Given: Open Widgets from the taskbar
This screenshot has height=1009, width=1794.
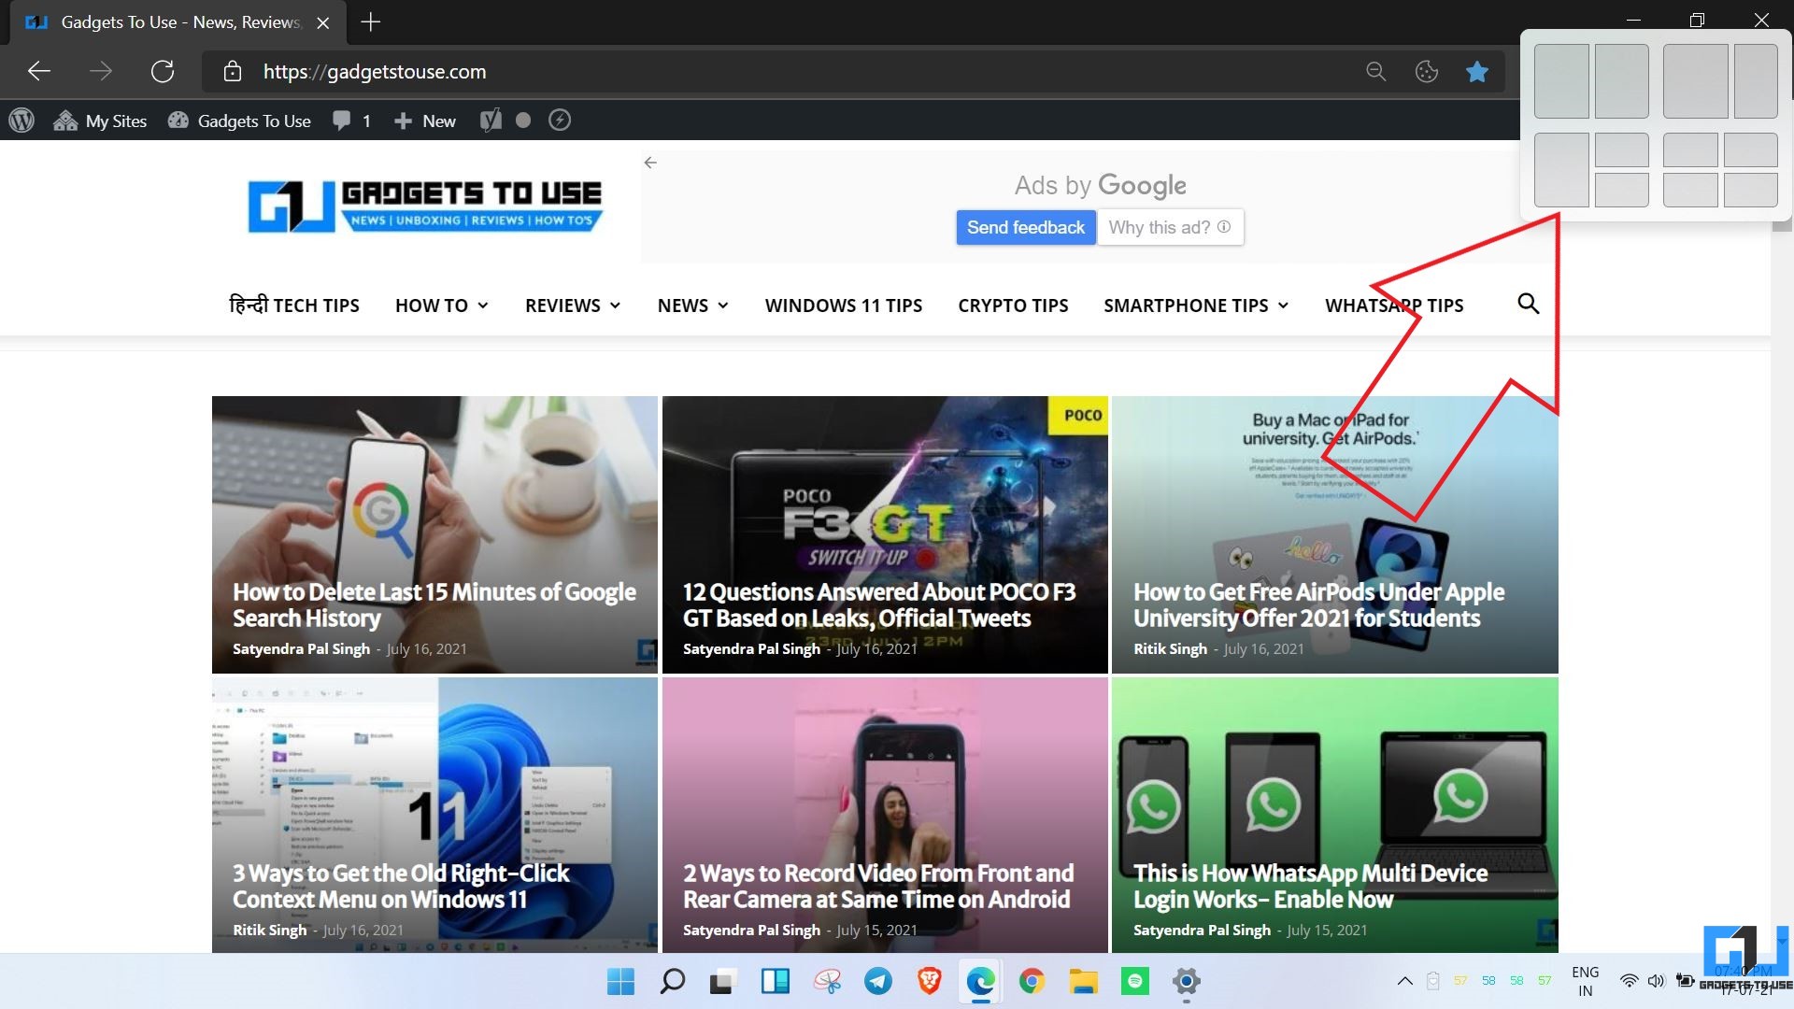Looking at the screenshot, I should (x=775, y=981).
